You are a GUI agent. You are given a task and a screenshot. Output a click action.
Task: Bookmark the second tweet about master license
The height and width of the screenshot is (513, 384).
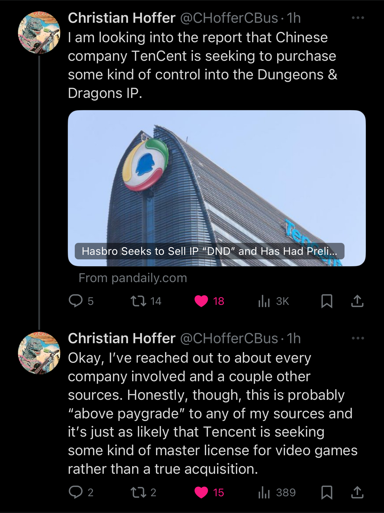(x=327, y=492)
